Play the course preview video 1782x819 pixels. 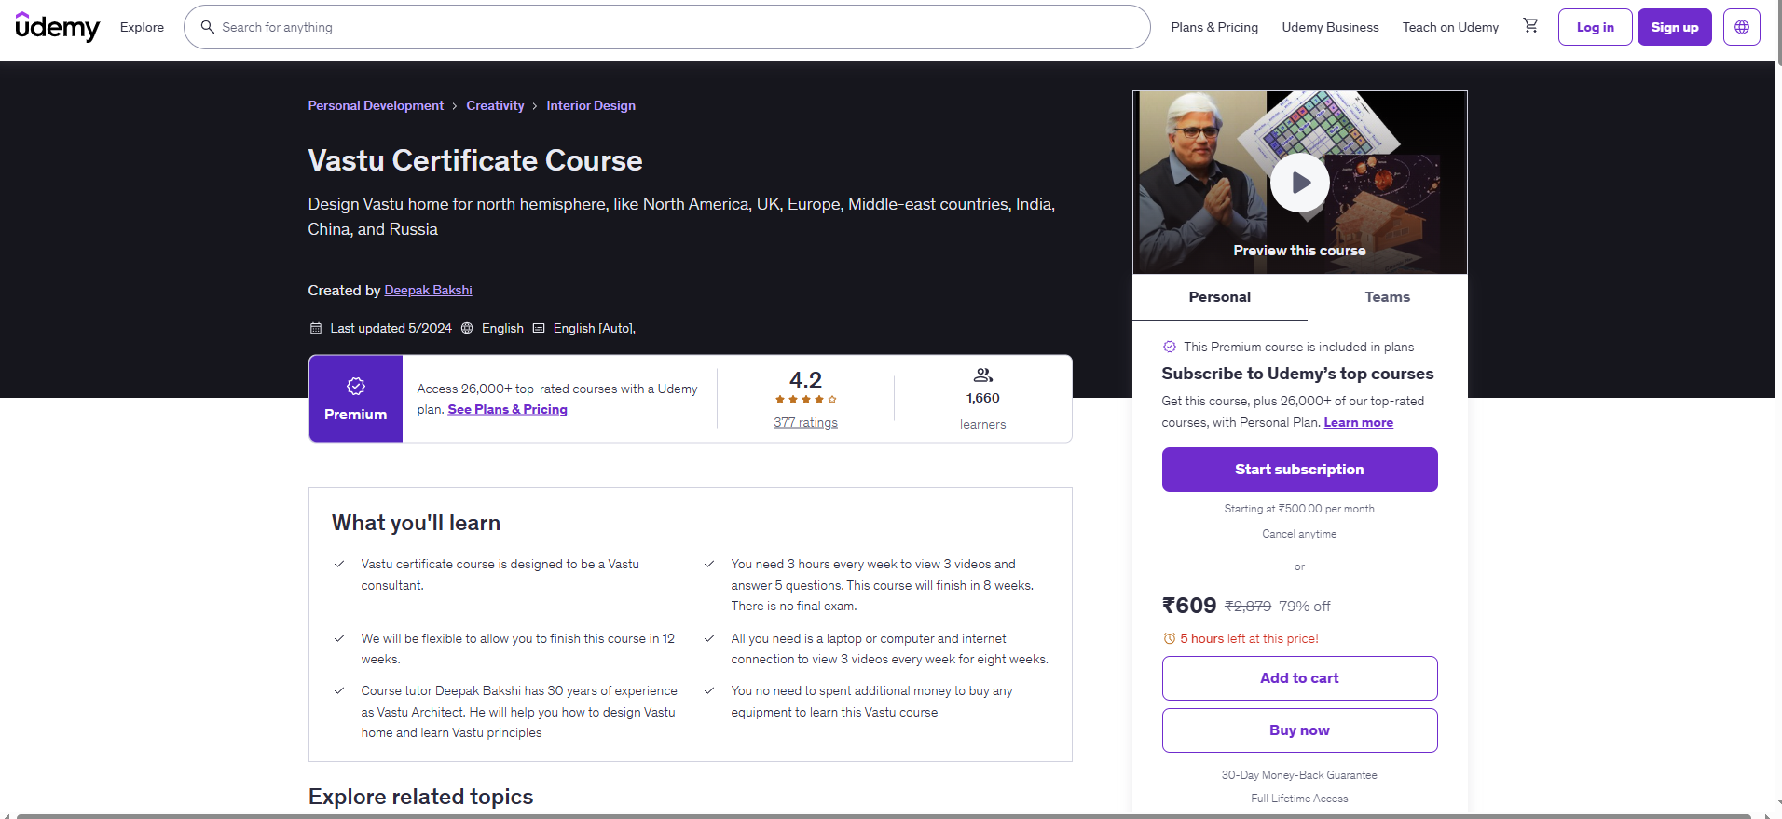coord(1299,184)
